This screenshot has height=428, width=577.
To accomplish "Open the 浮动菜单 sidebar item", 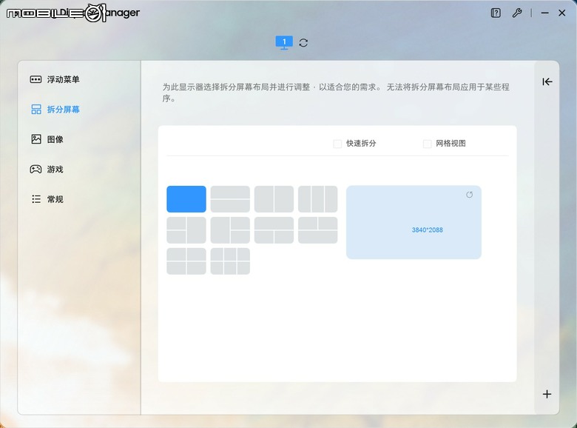I will (55, 79).
